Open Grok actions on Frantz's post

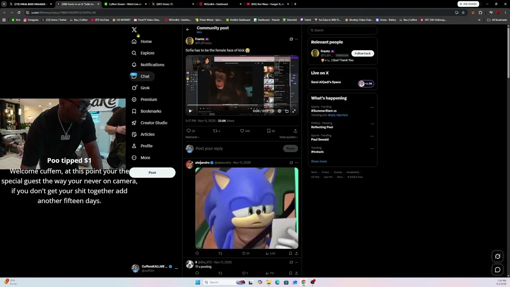point(291,39)
